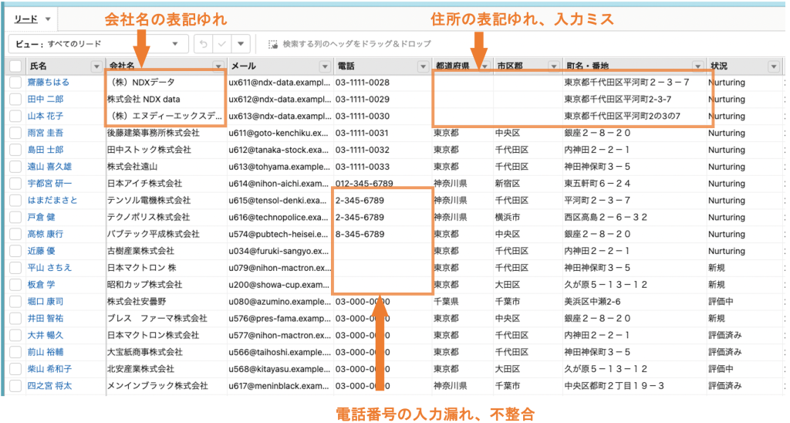Open the 市区郡 column filter button
Image resolution: width=790 pixels, height=423 pixels.
point(553,66)
